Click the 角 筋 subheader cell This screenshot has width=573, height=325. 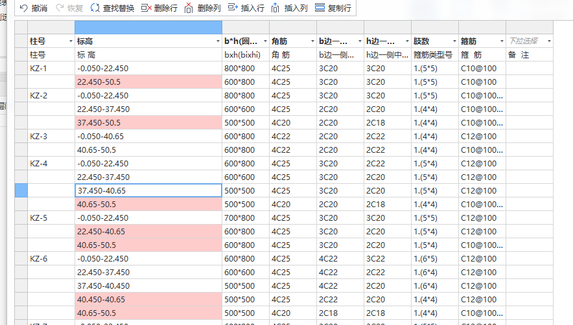[x=293, y=55]
